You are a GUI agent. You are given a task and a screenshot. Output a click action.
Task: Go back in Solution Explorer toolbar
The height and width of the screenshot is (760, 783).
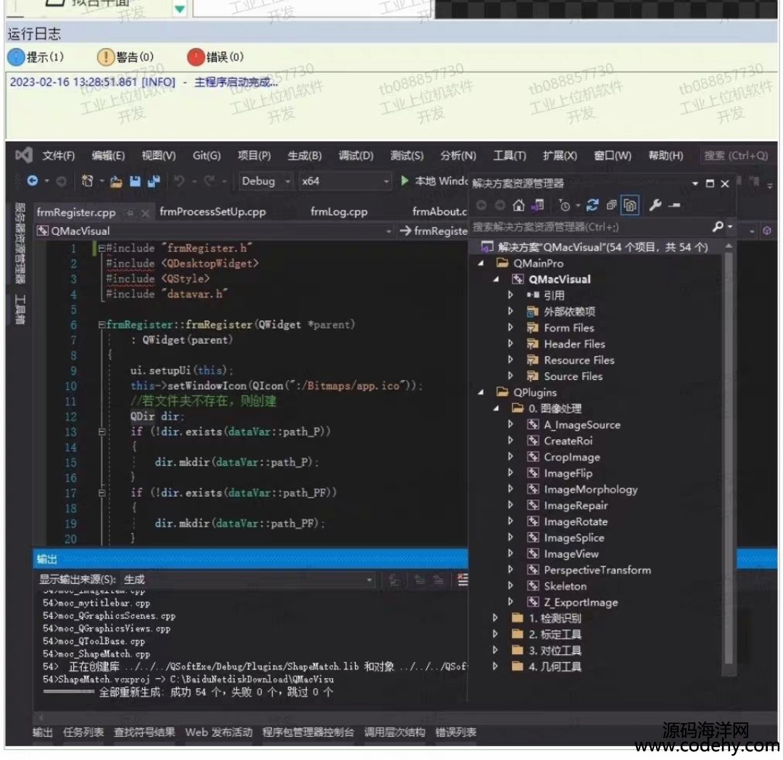pyautogui.click(x=481, y=205)
